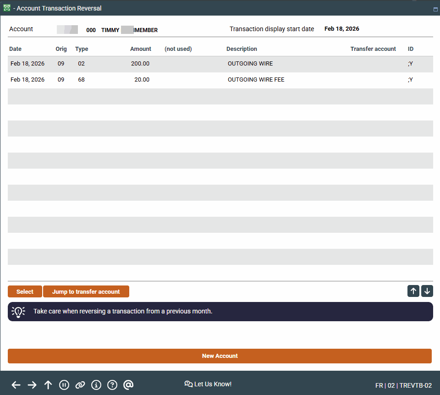Click the forward arrow navigation icon
The width and height of the screenshot is (440, 395).
[x=32, y=385]
